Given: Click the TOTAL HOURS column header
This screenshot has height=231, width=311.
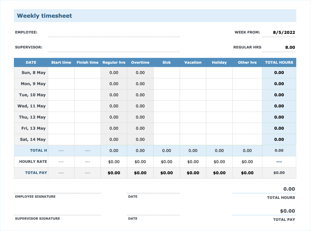Looking at the screenshot, I should (x=279, y=62).
